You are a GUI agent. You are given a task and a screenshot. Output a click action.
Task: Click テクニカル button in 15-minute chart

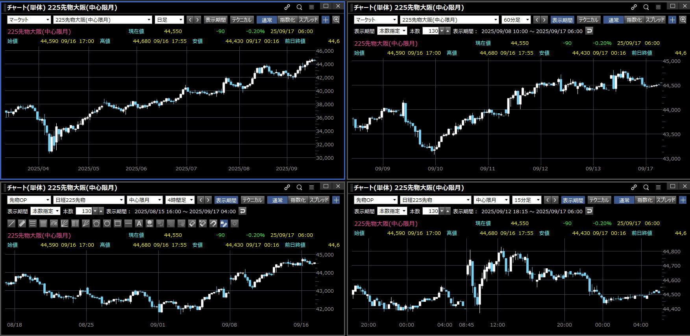pyautogui.click(x=599, y=200)
